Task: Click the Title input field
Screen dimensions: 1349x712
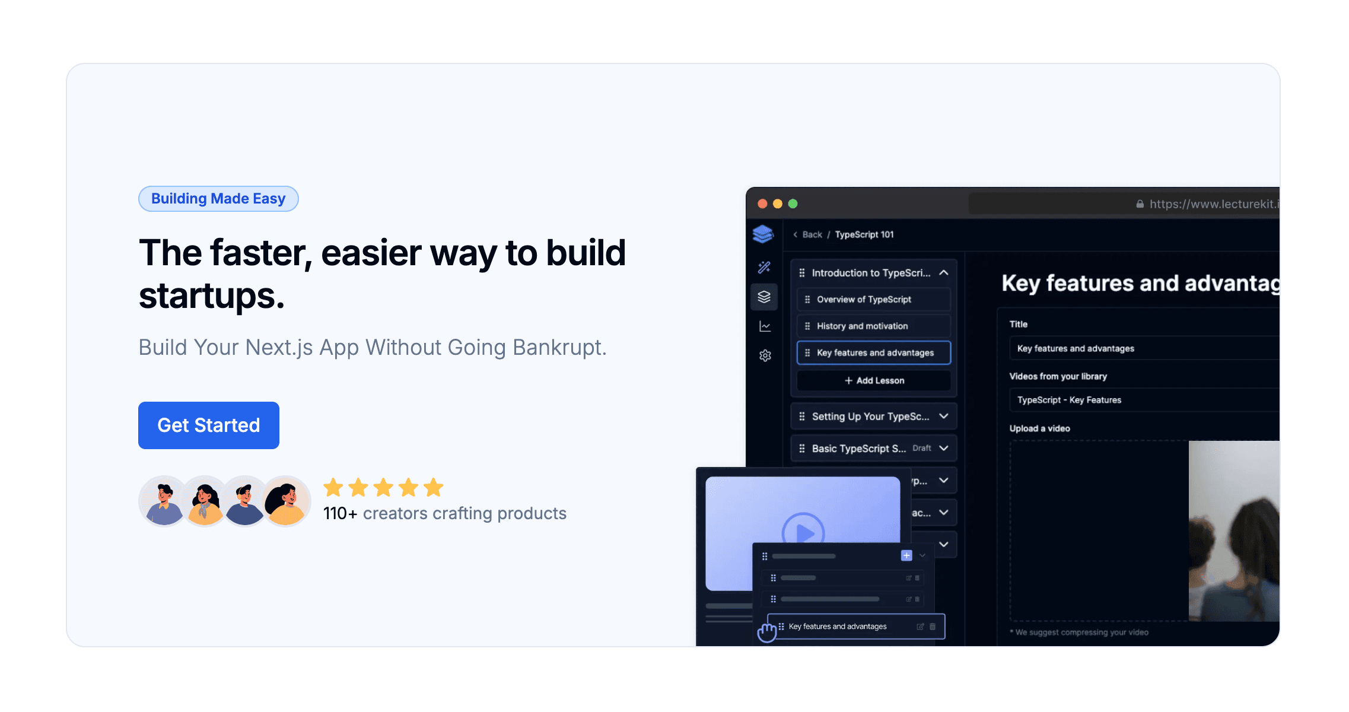Action: [x=1142, y=349]
